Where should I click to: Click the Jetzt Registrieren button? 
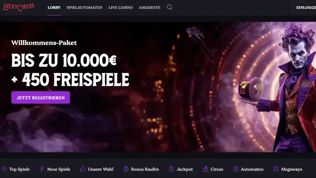(41, 97)
